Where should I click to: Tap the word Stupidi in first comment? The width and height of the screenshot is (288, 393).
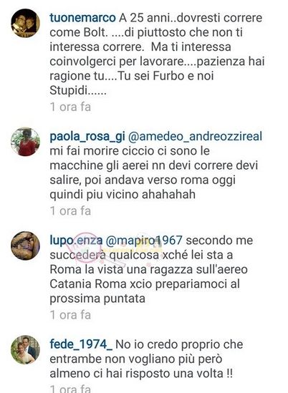[78, 90]
